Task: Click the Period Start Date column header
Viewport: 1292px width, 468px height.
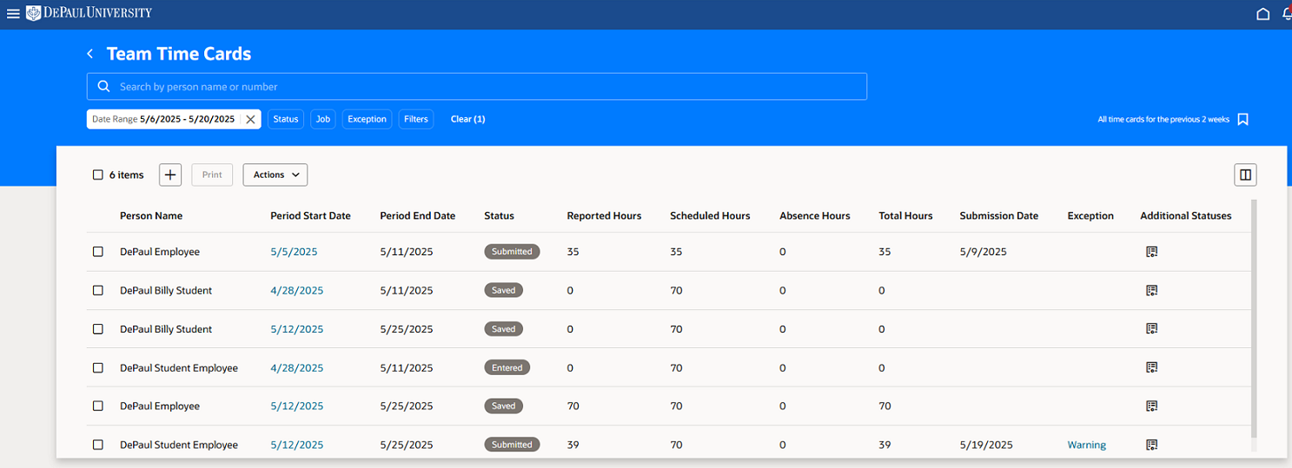Action: (x=310, y=215)
